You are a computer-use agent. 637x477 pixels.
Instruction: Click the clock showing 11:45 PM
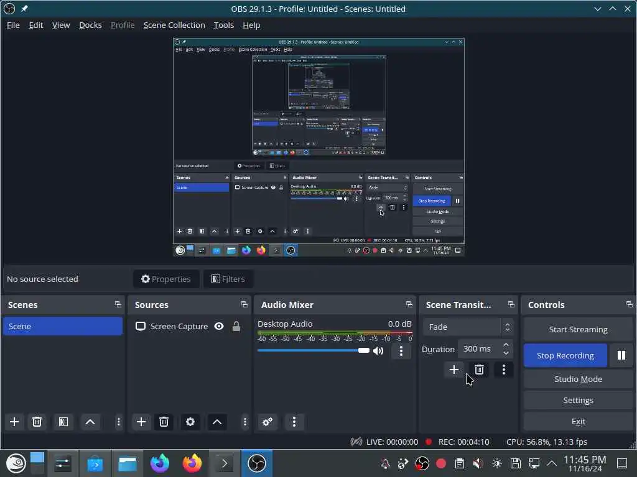tap(585, 463)
